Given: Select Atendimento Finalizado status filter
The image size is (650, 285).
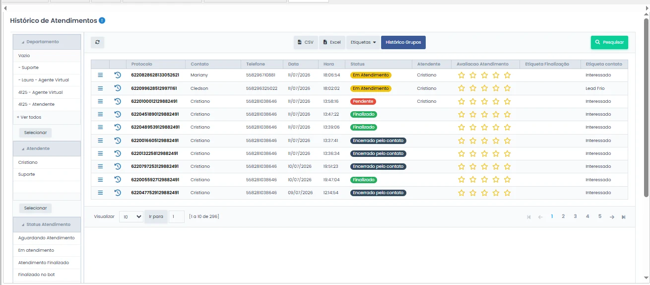Looking at the screenshot, I should coord(47,263).
